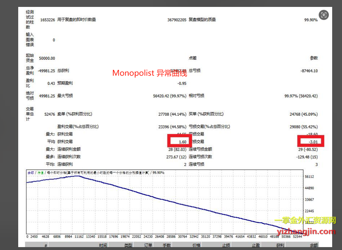Click the initial deposit value 50000.00
342x250 pixels.
click(47, 58)
